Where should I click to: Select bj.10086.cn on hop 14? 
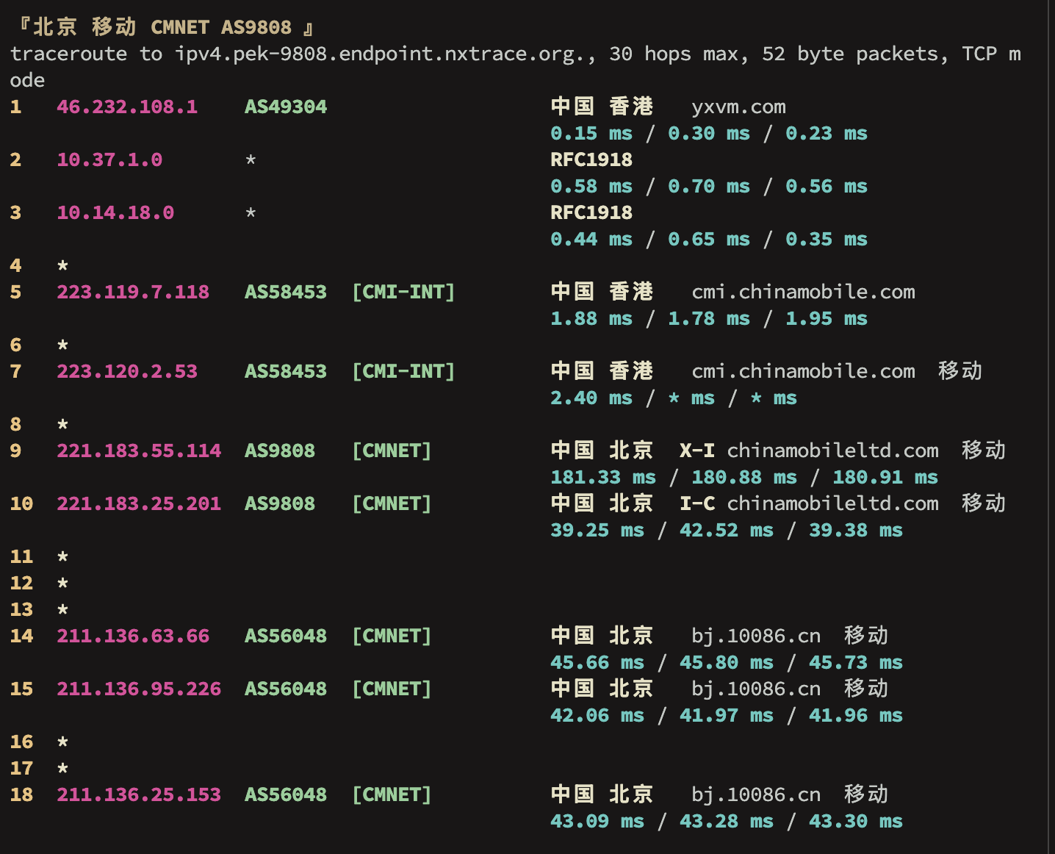point(756,636)
